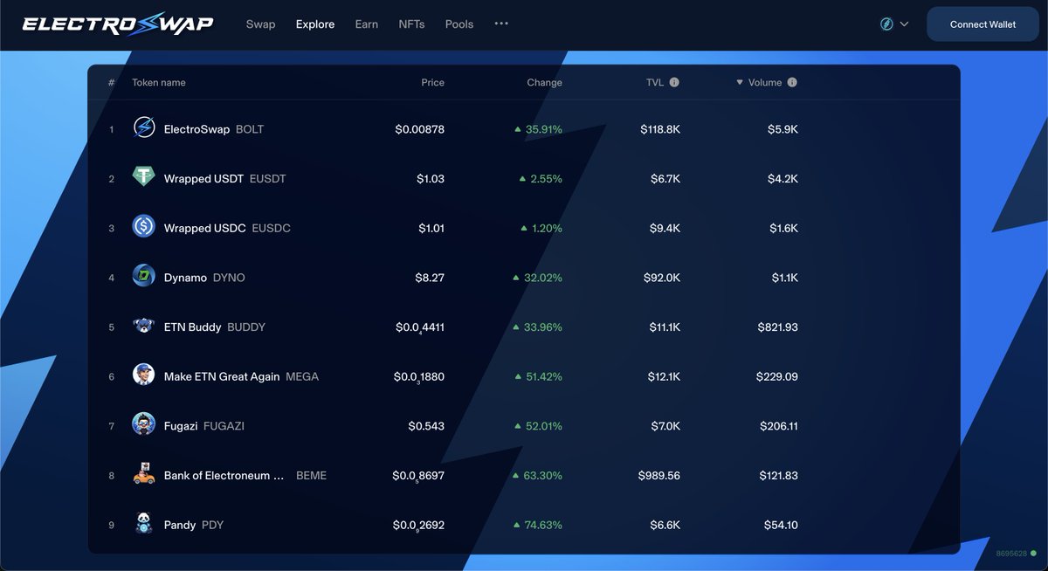This screenshot has width=1048, height=571.
Task: Sort by the Volume column header
Action: tap(765, 82)
